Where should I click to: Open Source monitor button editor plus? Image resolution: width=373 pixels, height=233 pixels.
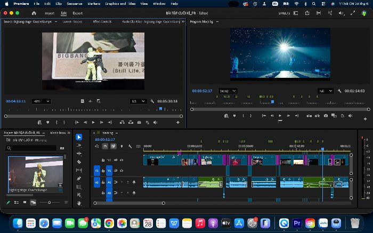pos(177,122)
